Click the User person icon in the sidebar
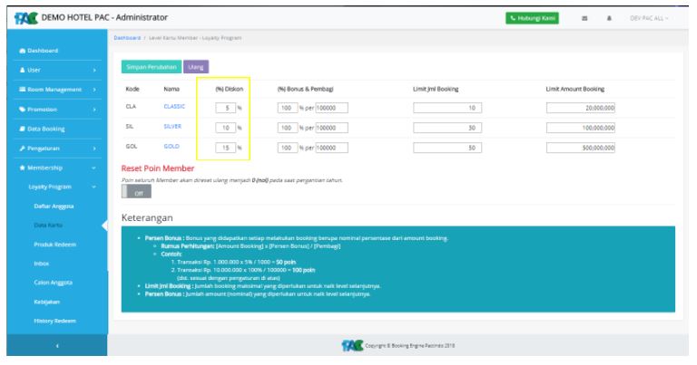The image size is (697, 365). [x=22, y=70]
